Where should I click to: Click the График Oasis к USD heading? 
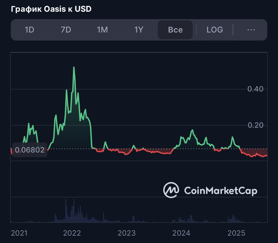[x=51, y=9]
